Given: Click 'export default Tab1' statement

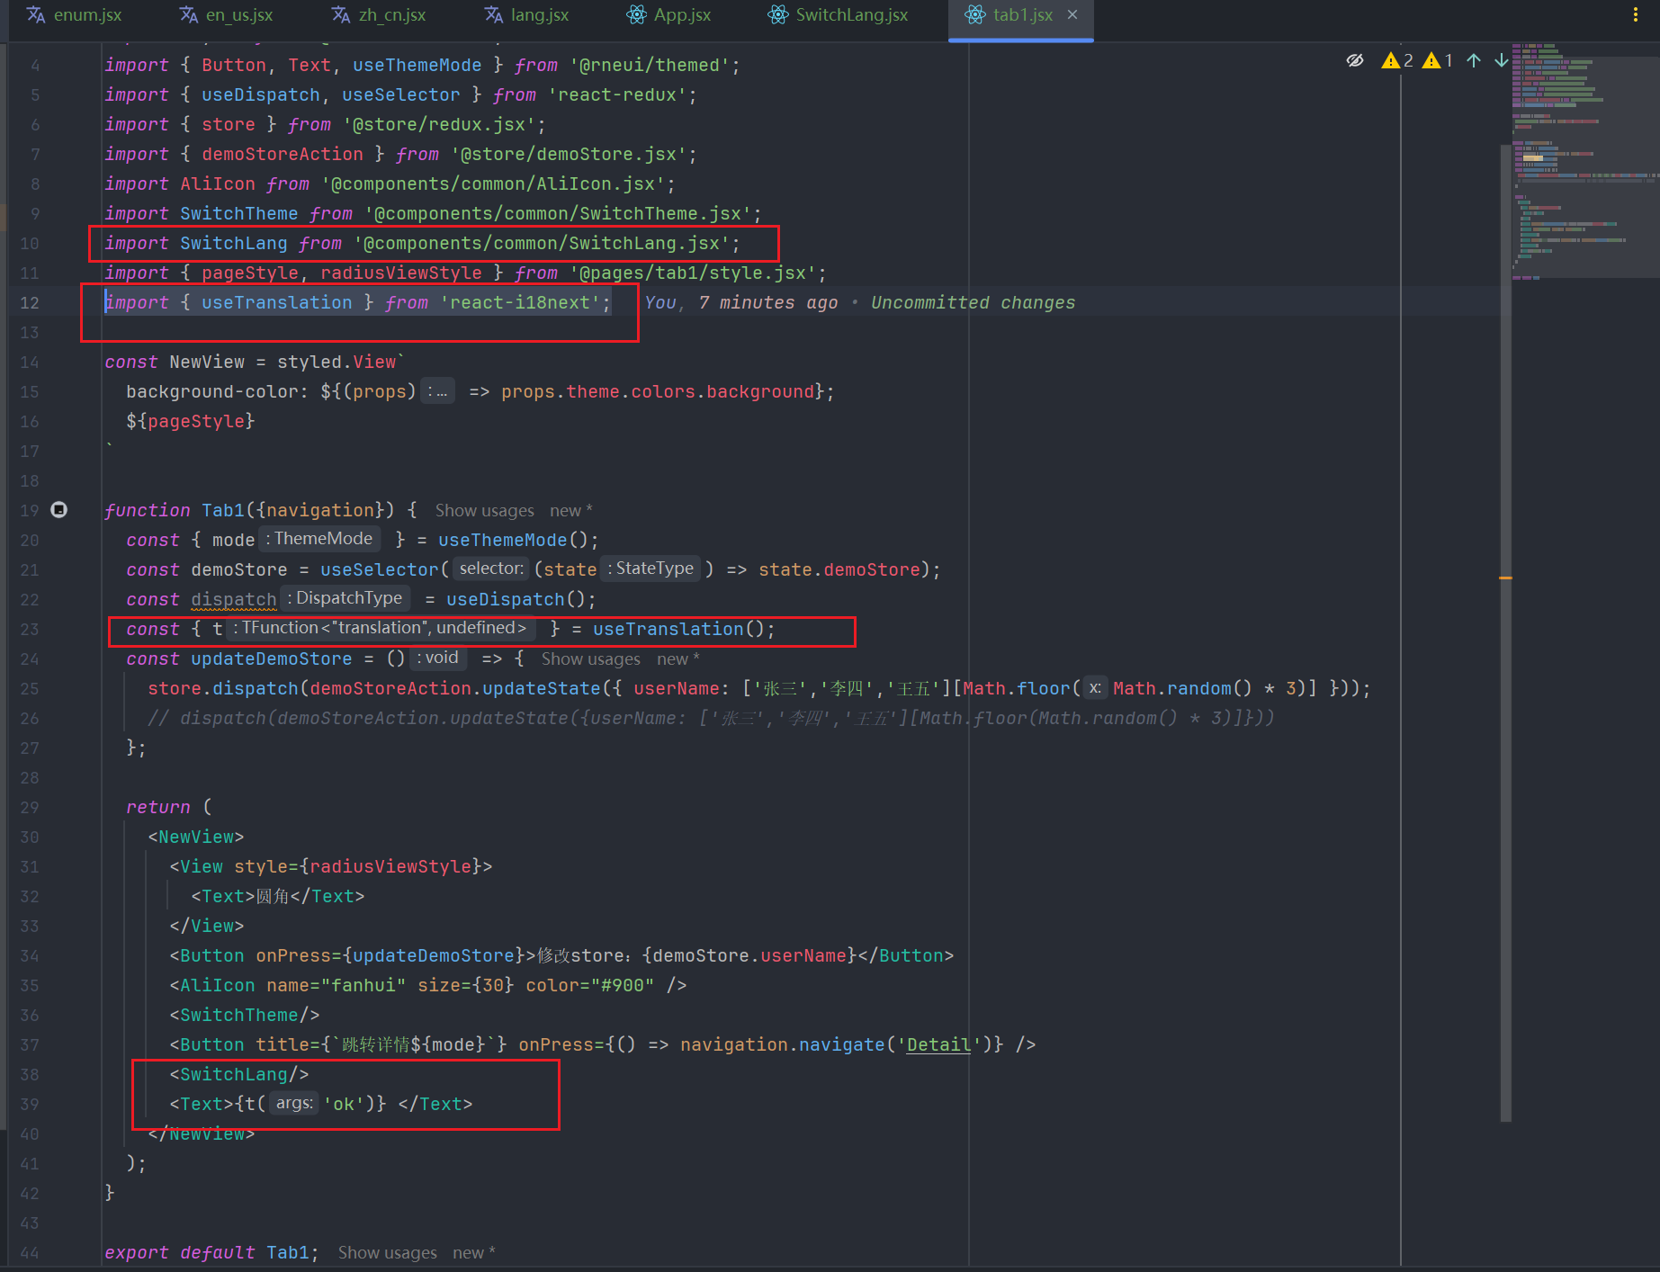Looking at the screenshot, I should [x=211, y=1253].
